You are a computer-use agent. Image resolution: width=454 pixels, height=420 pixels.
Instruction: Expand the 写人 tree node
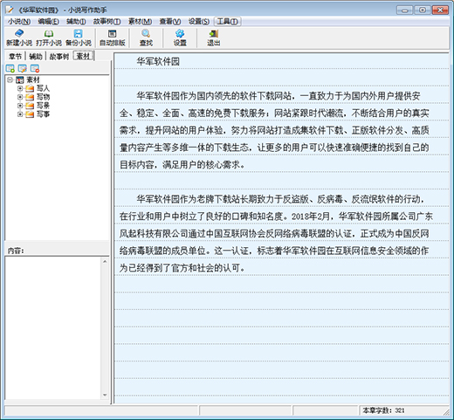tap(20, 88)
